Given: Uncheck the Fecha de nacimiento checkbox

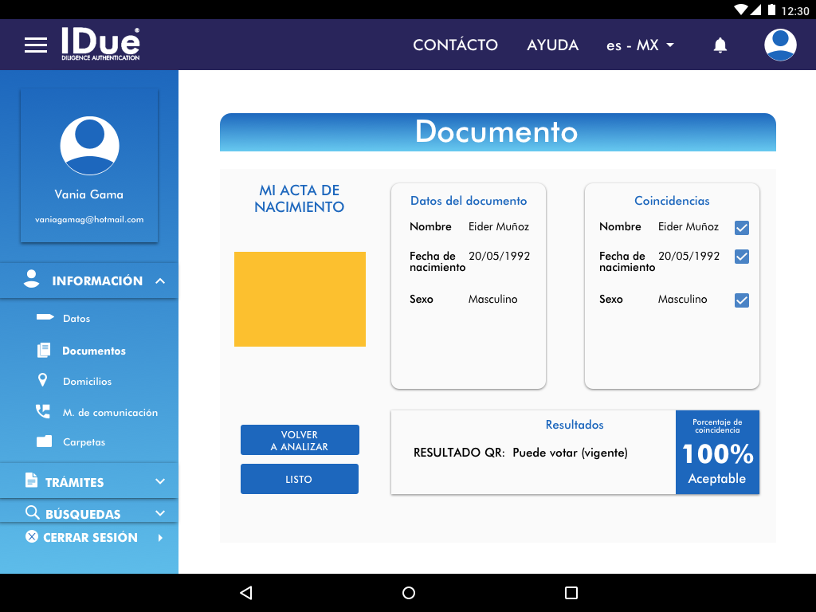Looking at the screenshot, I should (742, 257).
